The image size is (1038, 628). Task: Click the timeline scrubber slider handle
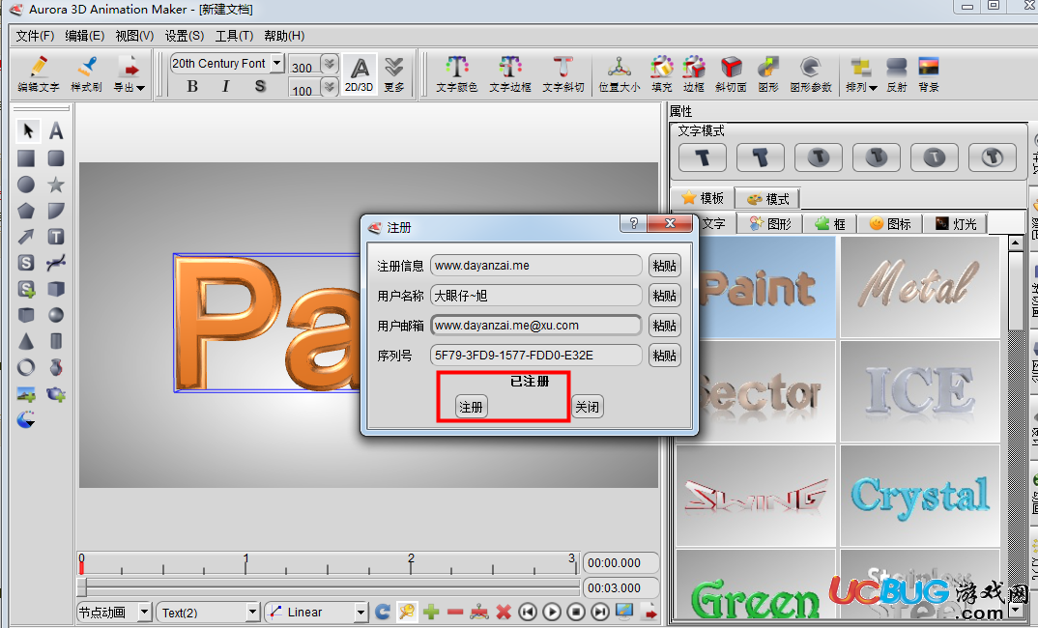pos(82,587)
